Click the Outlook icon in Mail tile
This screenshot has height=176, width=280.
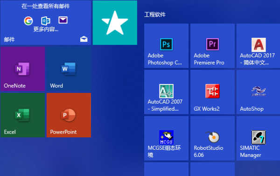[46, 21]
